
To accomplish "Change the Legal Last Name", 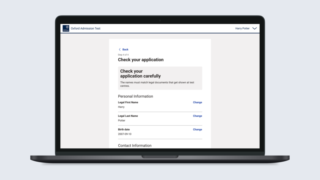I will point(197,116).
